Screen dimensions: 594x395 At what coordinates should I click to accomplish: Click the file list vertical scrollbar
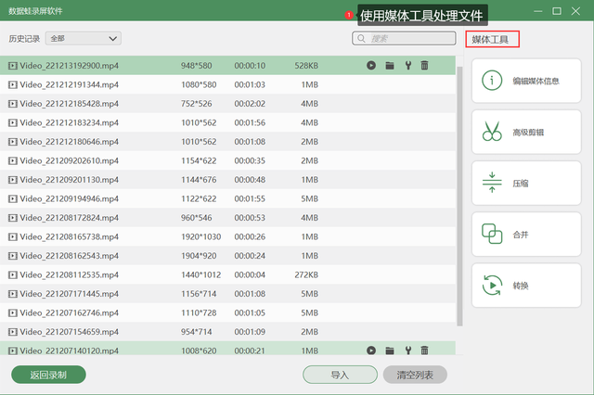(459, 196)
